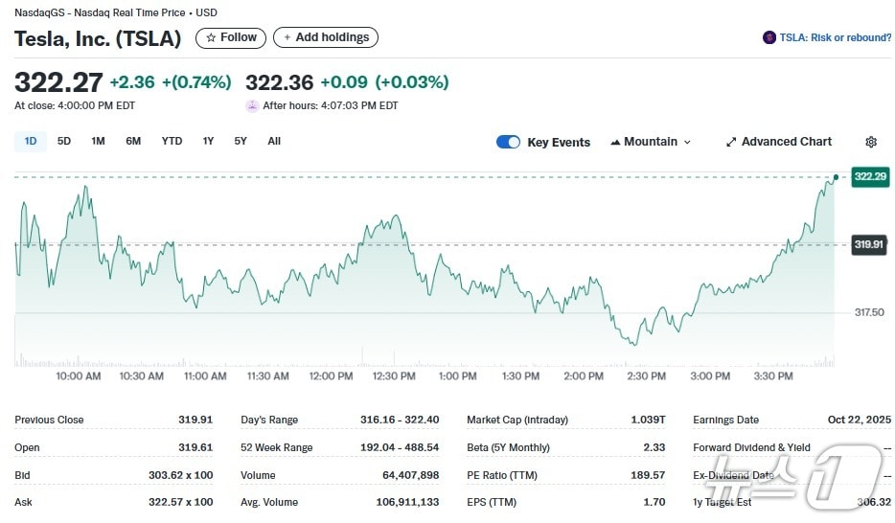The height and width of the screenshot is (523, 895).
Task: Expand the Mountain chart style dropdown
Action: click(x=687, y=142)
